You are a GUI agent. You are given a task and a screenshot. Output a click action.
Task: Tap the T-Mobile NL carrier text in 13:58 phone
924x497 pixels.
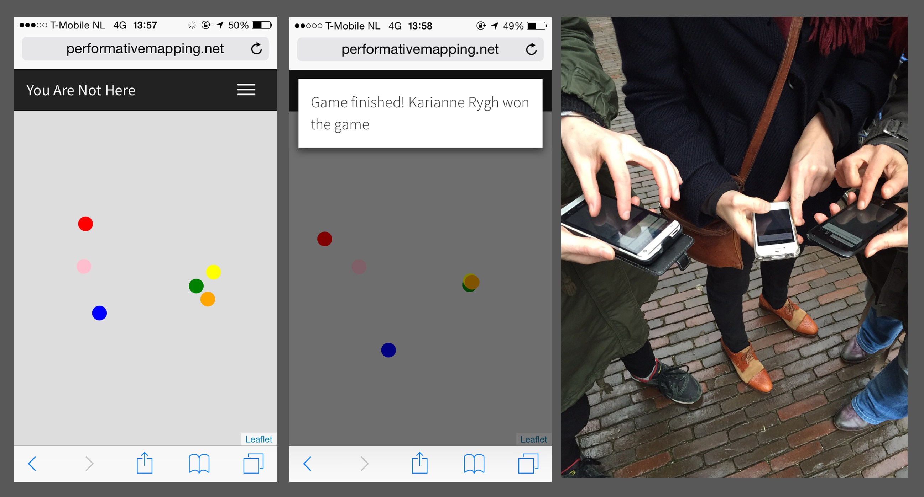point(353,26)
